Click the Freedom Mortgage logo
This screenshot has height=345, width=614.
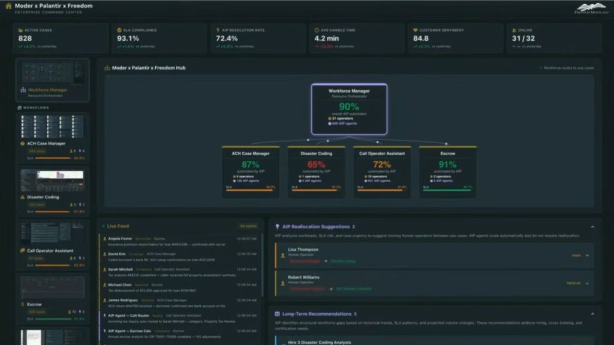click(x=591, y=8)
